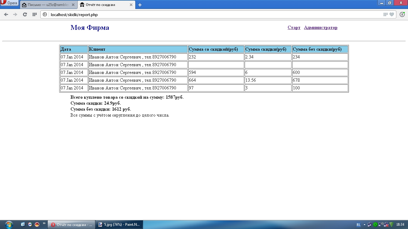Screen dimensions: 408x229
Task: Click the Сумма без скидки(руб) header
Action: coord(320,49)
